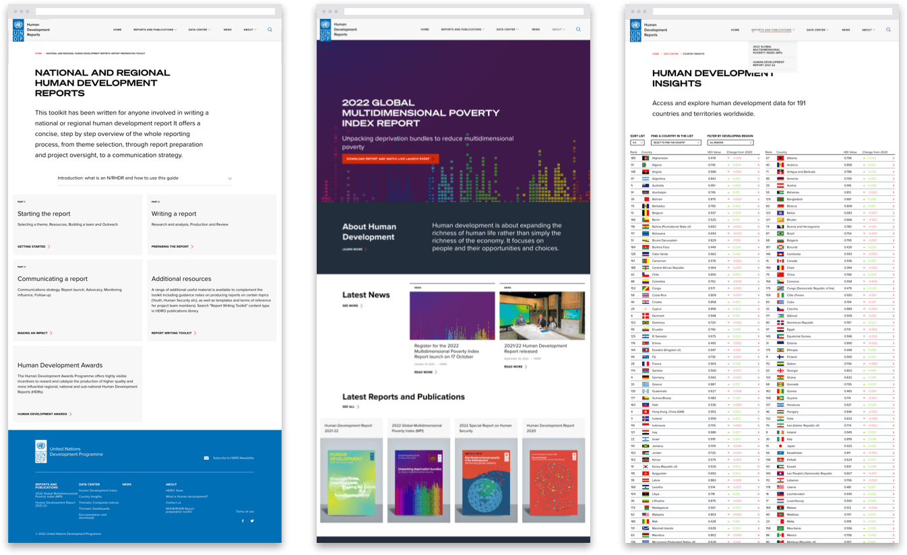907x555 pixels.
Task: Open the Report Writing Toolkit link
Action: point(174,333)
